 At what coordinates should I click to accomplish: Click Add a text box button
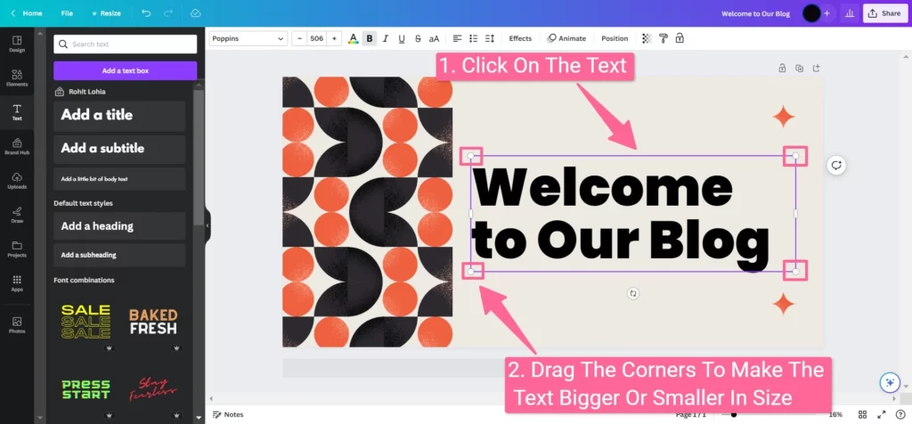coord(125,71)
